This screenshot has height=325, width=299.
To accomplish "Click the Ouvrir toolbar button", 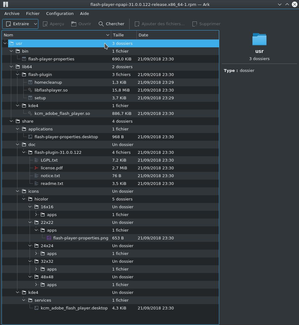I will (81, 24).
